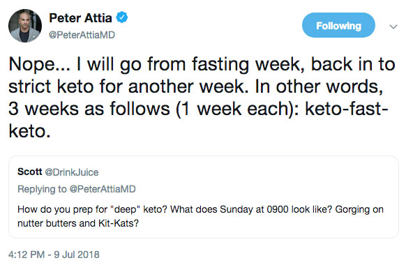Click the 'Replying to' label in the quoted tweet
The image size is (406, 265).
[x=42, y=189]
